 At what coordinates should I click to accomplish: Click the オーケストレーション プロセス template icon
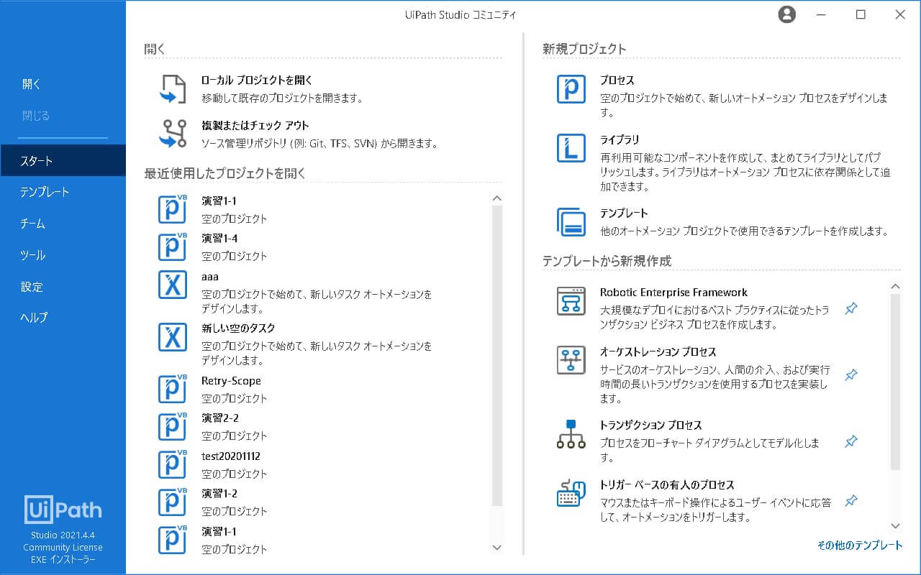tap(571, 360)
